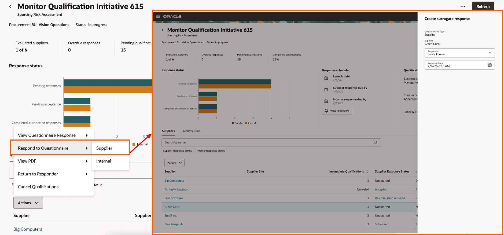The image size is (504, 235).
Task: Open the Response Date calendar picker icon
Action: tap(490, 65)
